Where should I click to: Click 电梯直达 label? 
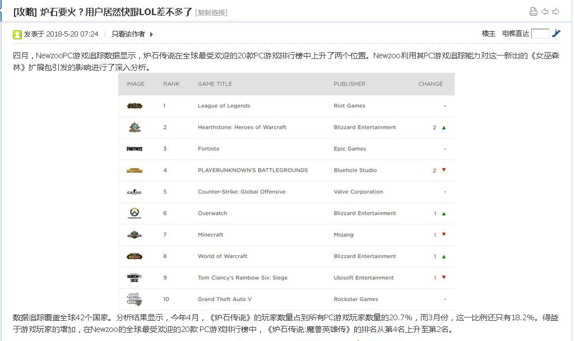(516, 34)
